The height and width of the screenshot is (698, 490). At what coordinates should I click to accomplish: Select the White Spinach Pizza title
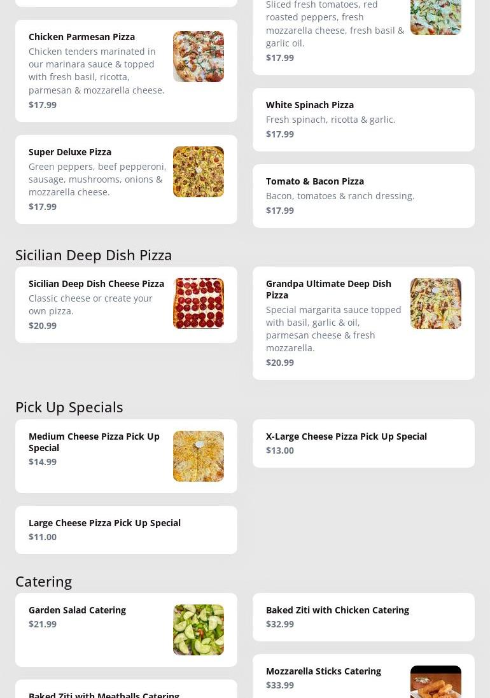[x=309, y=105]
